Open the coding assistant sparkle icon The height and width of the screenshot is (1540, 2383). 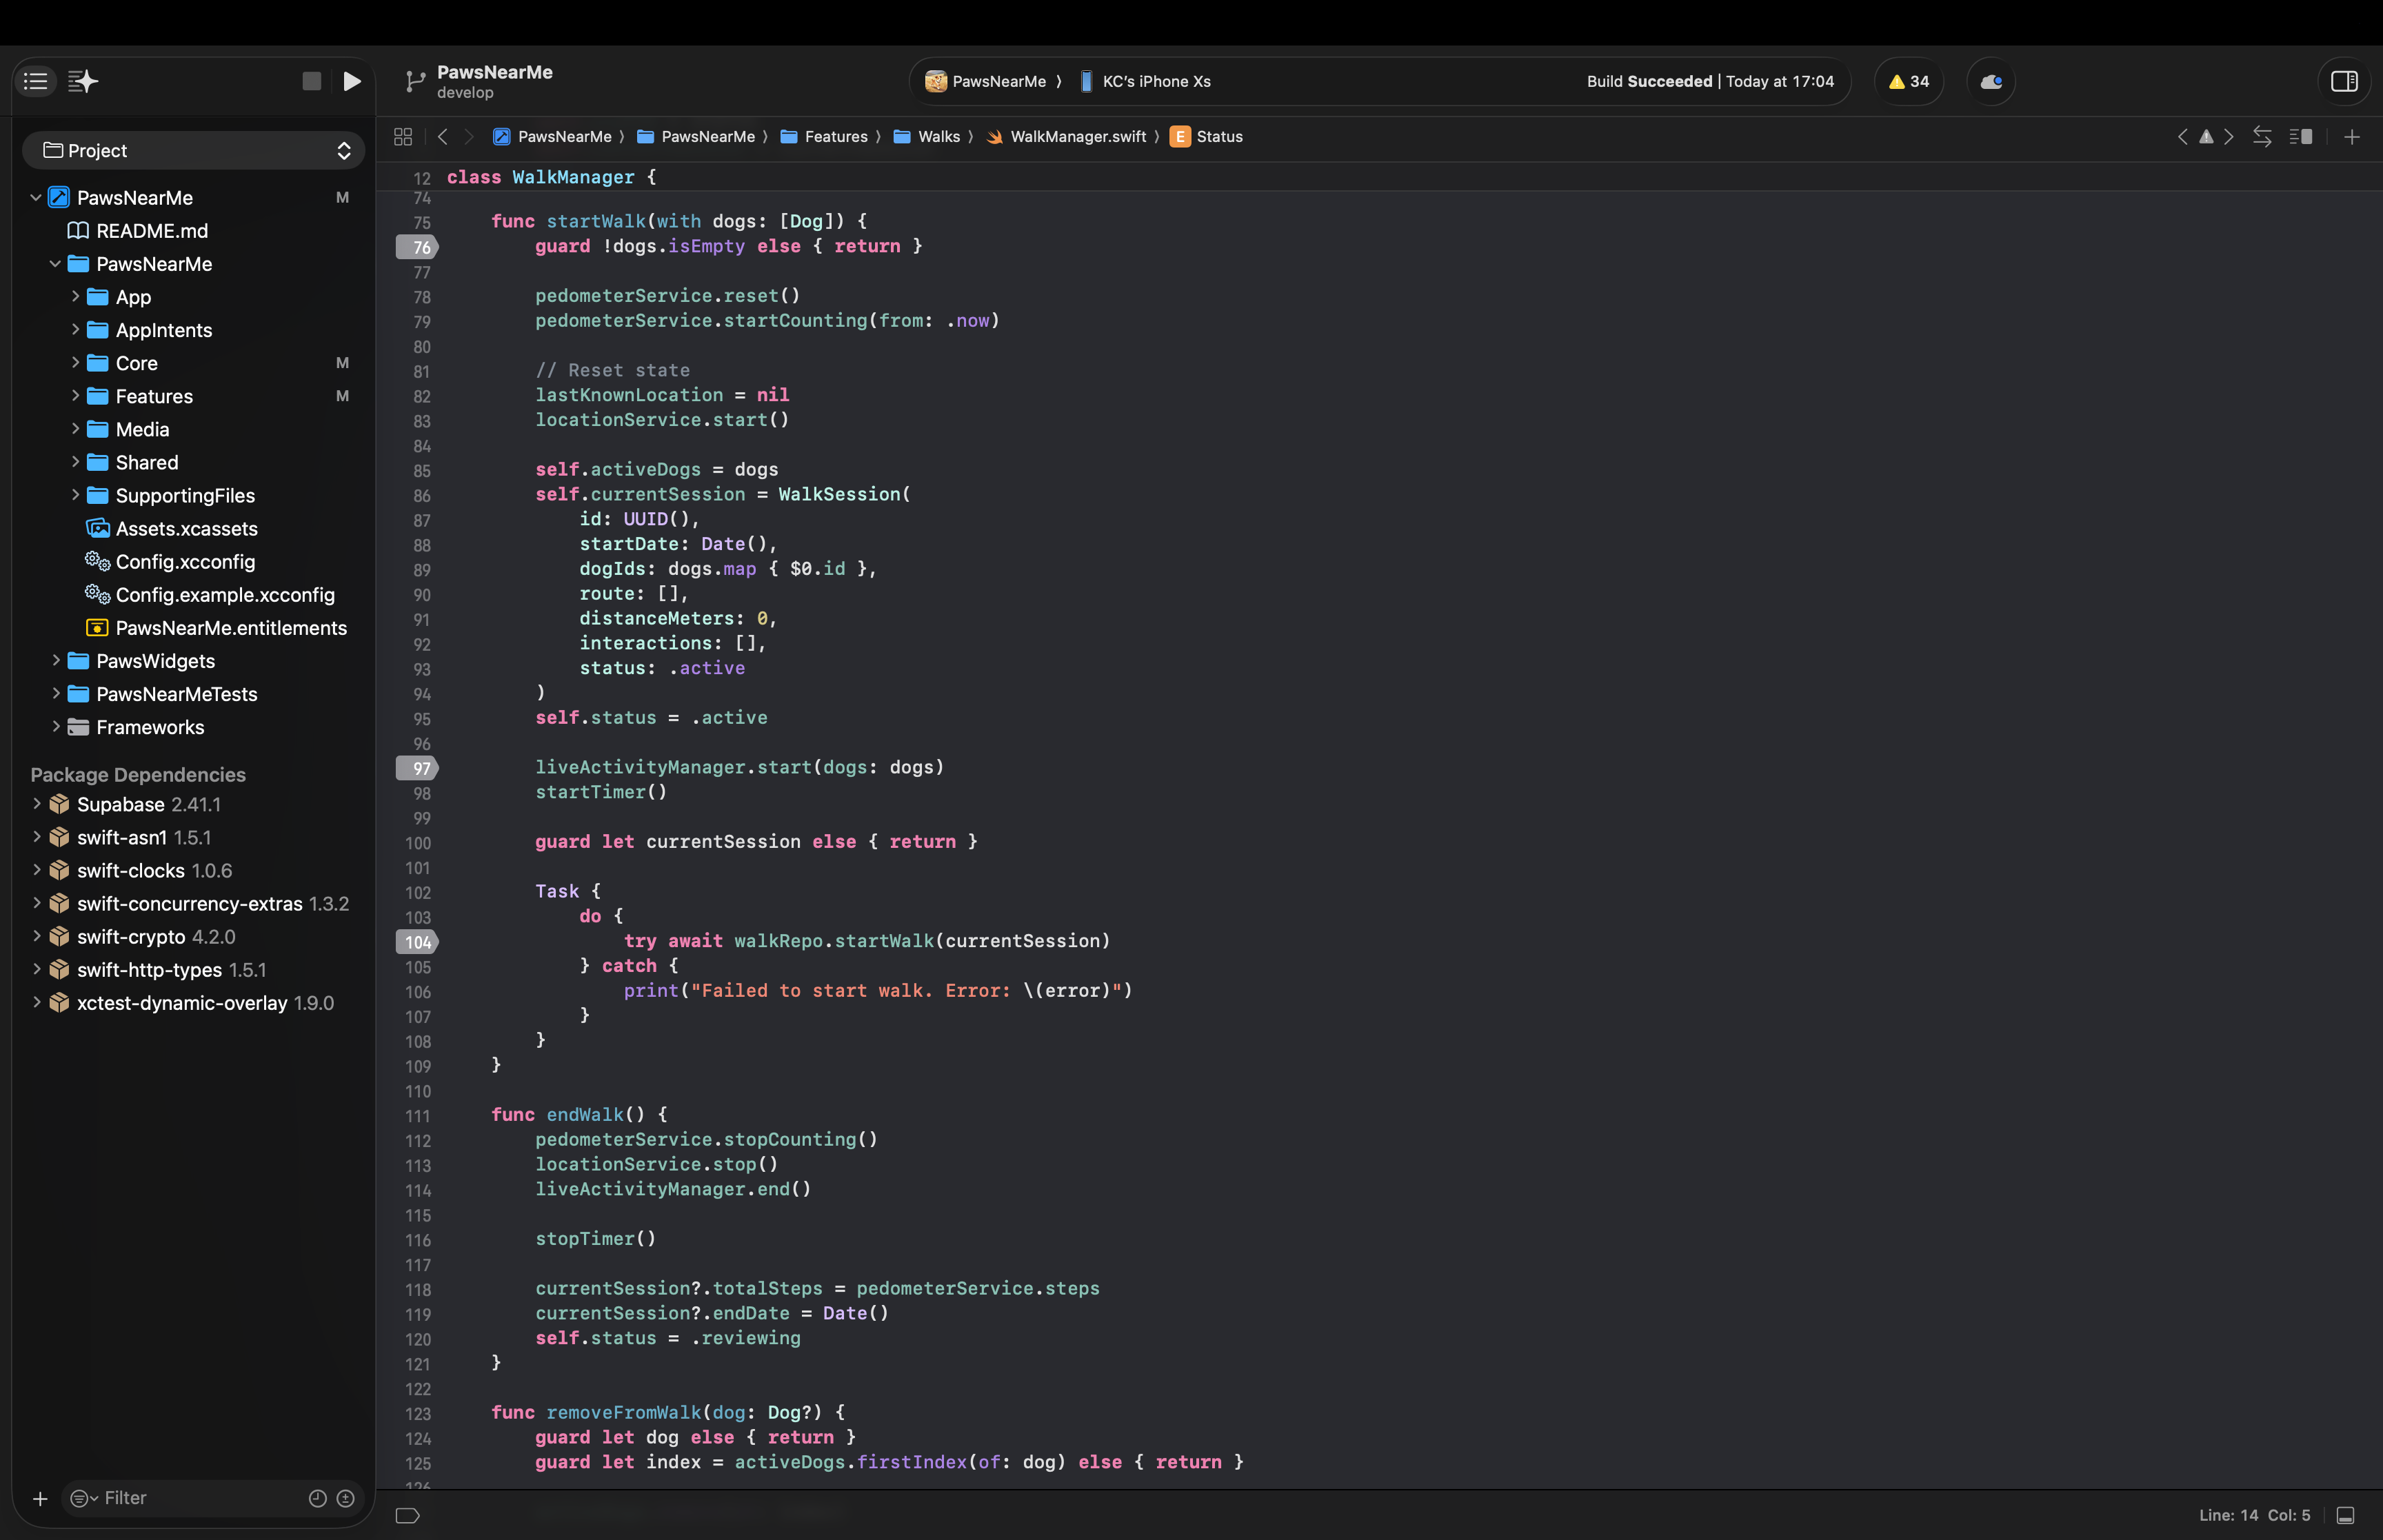[83, 81]
